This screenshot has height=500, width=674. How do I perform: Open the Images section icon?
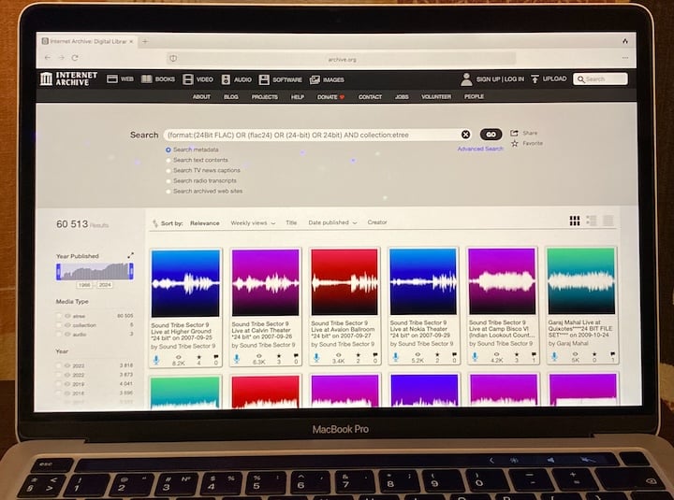tap(315, 79)
